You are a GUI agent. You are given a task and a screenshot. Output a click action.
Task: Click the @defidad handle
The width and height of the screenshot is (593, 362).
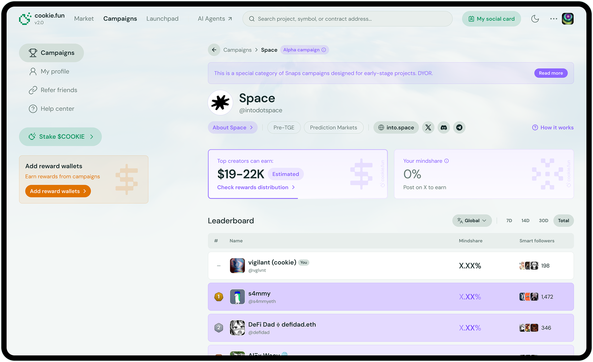coord(259,333)
